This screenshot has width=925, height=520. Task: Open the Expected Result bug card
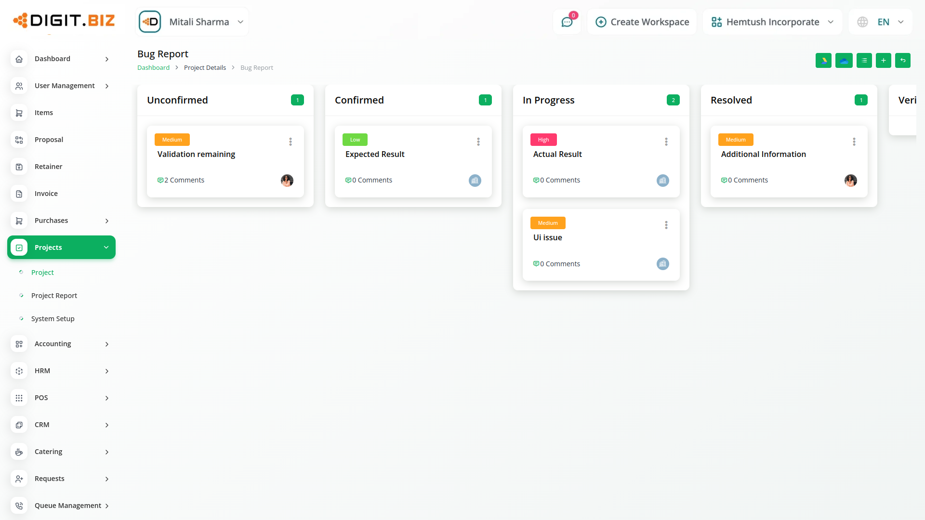(x=375, y=154)
